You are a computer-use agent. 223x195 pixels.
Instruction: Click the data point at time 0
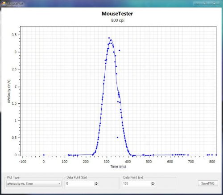[44, 155]
